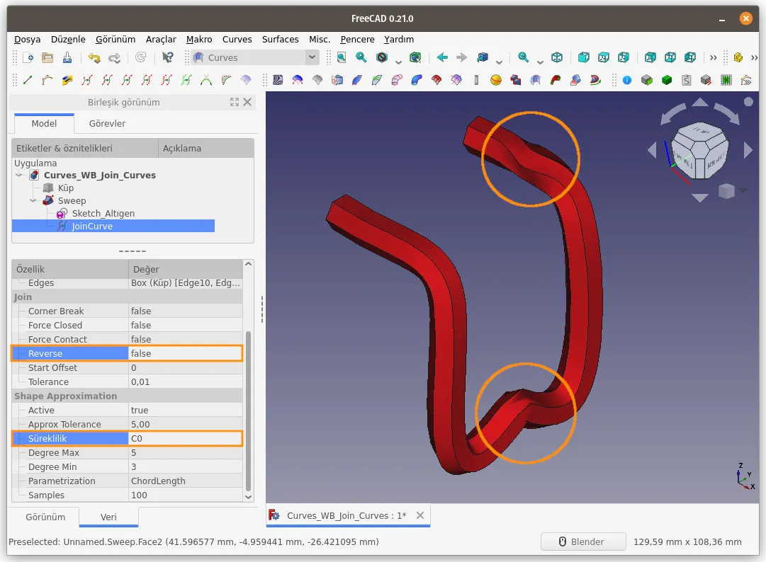Click the Süreklilik C0 value field
The image size is (766, 562).
(x=185, y=438)
